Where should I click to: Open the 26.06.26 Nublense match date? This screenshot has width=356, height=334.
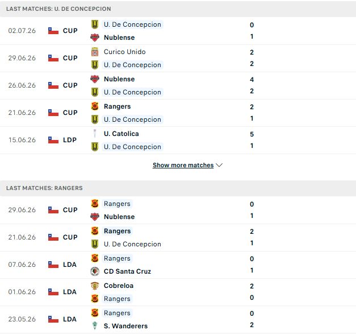click(22, 85)
